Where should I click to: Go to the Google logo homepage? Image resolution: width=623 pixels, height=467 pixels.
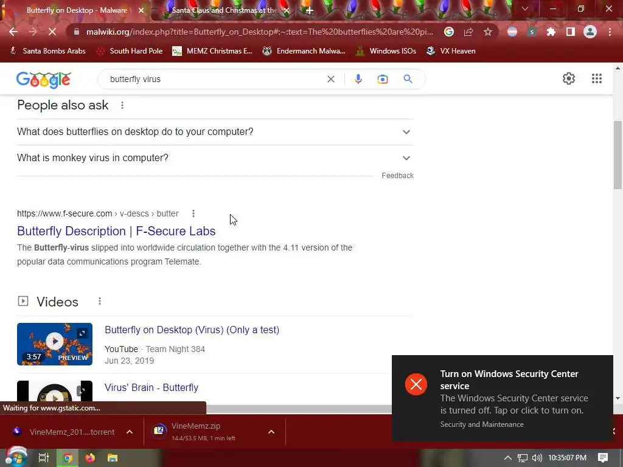(43, 80)
